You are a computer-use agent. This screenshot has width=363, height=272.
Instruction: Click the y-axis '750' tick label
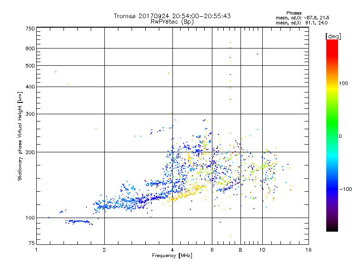click(30, 29)
